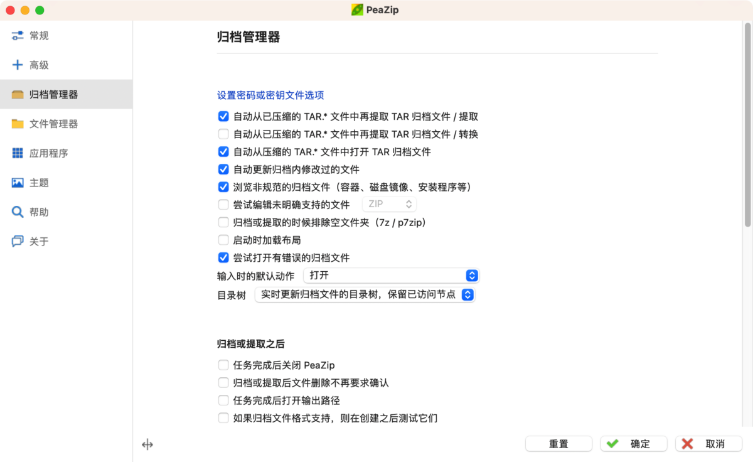Click the four-way arrow icon at bottom left
This screenshot has width=753, height=462.
[x=147, y=444]
